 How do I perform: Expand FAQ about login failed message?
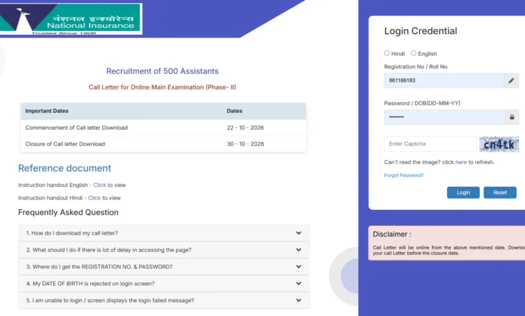pos(164,301)
